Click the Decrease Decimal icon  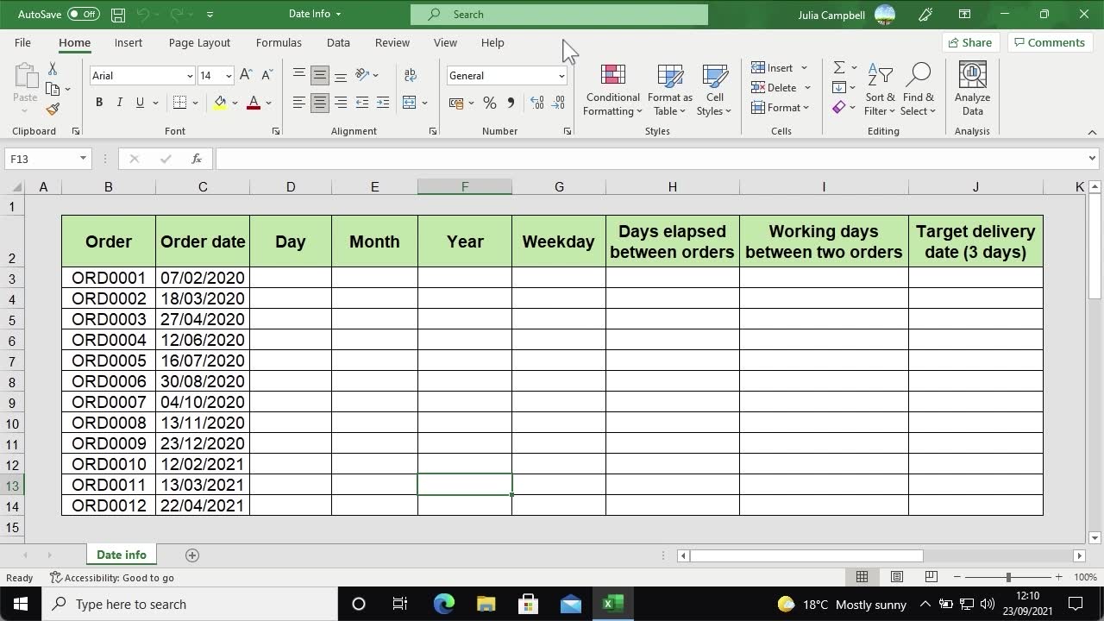point(559,103)
